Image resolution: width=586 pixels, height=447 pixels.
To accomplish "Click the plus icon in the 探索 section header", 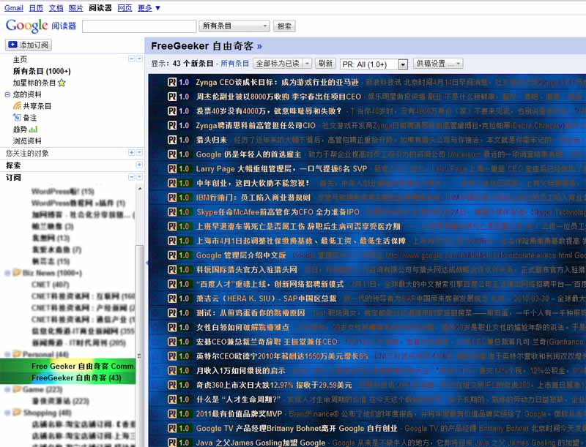I will [x=139, y=165].
